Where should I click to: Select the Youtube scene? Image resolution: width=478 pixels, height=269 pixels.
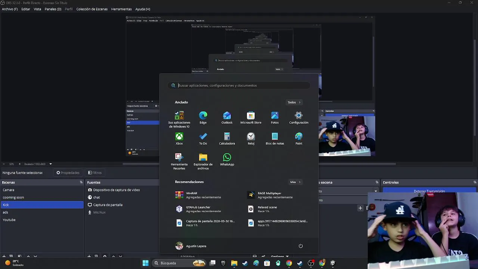[42, 220]
